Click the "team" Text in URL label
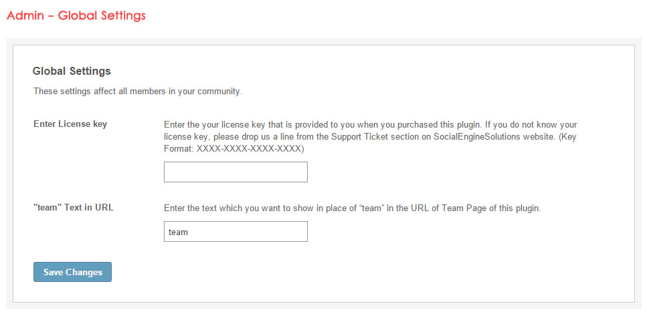 (74, 207)
